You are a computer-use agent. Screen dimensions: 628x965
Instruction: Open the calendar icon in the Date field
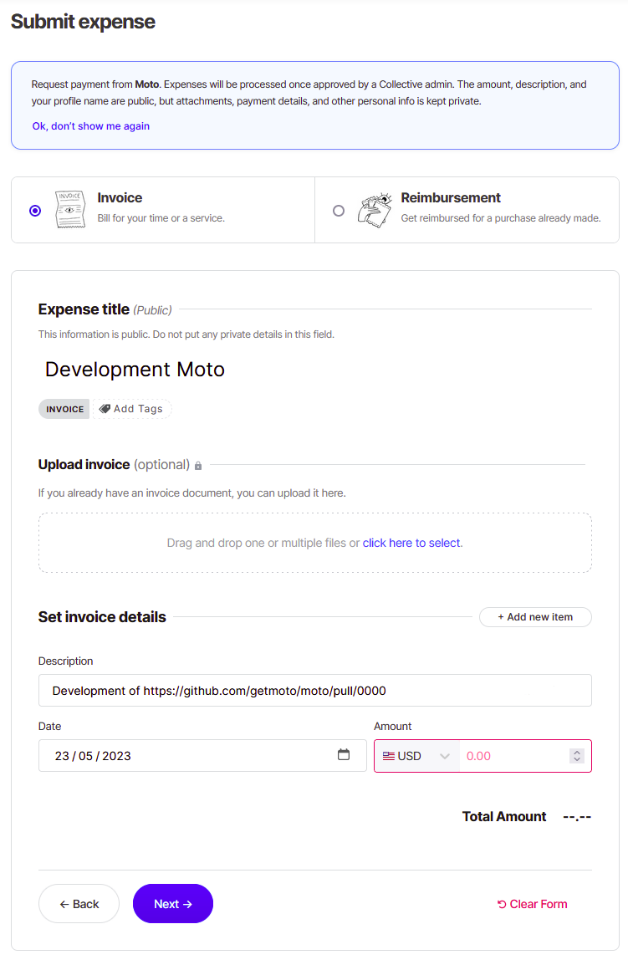coord(344,754)
